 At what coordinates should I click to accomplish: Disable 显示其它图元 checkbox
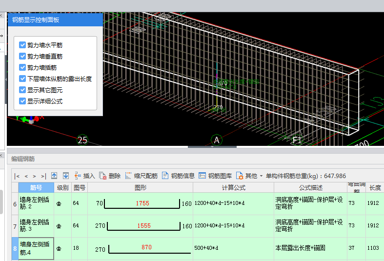pyautogui.click(x=22, y=90)
